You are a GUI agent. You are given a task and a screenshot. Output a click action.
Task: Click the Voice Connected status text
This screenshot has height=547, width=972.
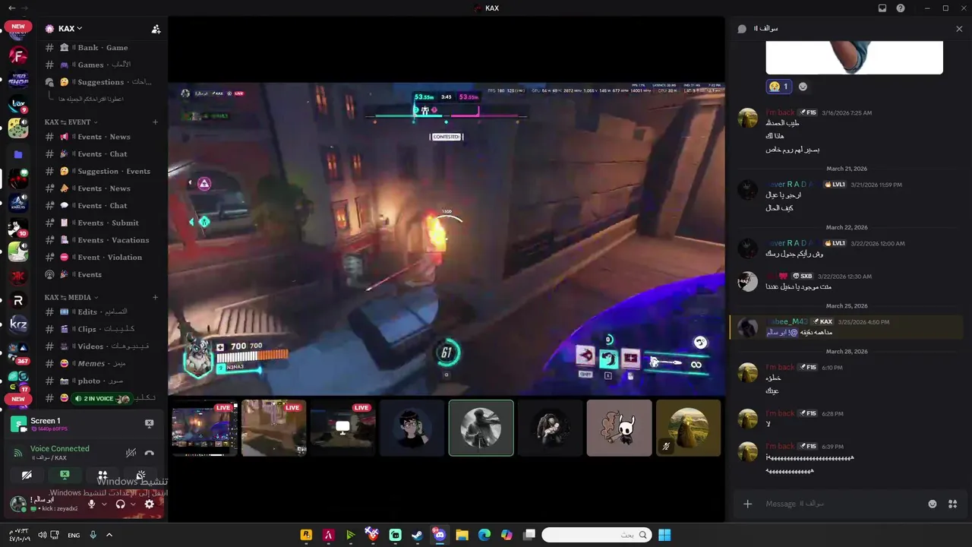pos(60,448)
